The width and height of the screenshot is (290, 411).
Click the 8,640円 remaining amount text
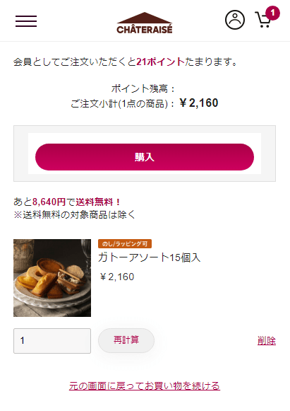[49, 202]
